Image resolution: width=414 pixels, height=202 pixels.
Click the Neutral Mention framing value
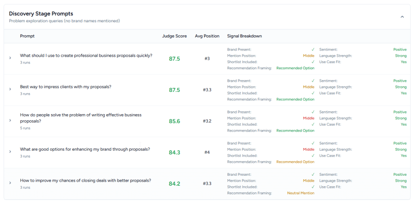(x=301, y=193)
